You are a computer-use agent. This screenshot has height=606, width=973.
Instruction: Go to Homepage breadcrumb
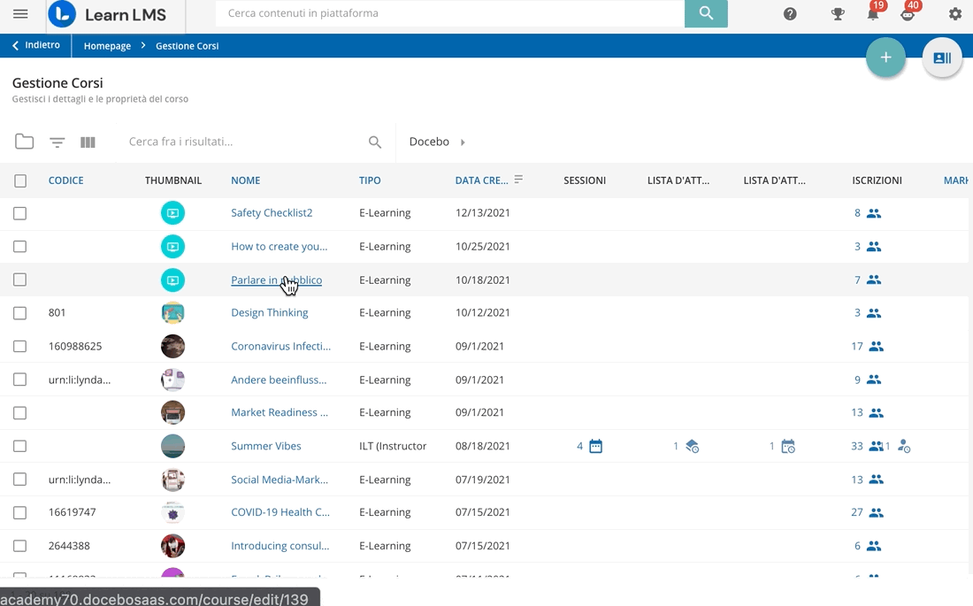[x=107, y=46]
